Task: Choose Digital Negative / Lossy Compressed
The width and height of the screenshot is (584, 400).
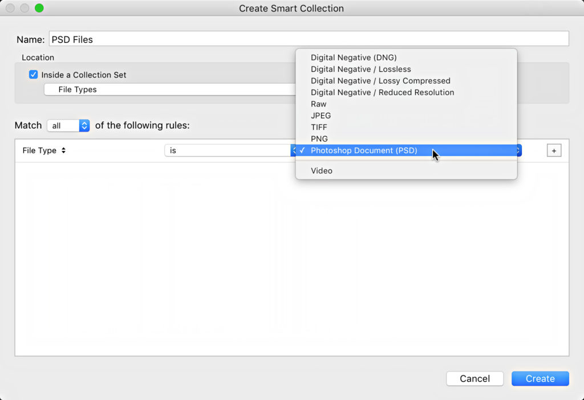Action: click(x=380, y=81)
